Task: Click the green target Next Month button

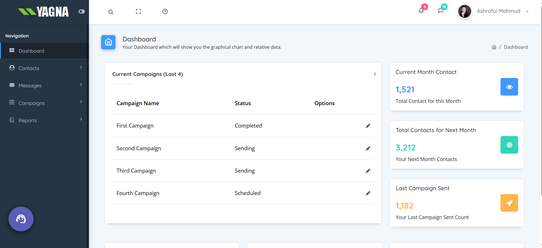Action: (x=509, y=145)
